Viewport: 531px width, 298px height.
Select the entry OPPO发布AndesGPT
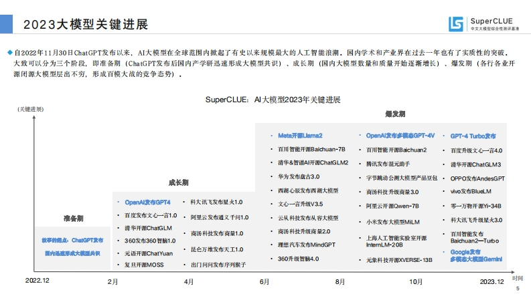coord(477,178)
